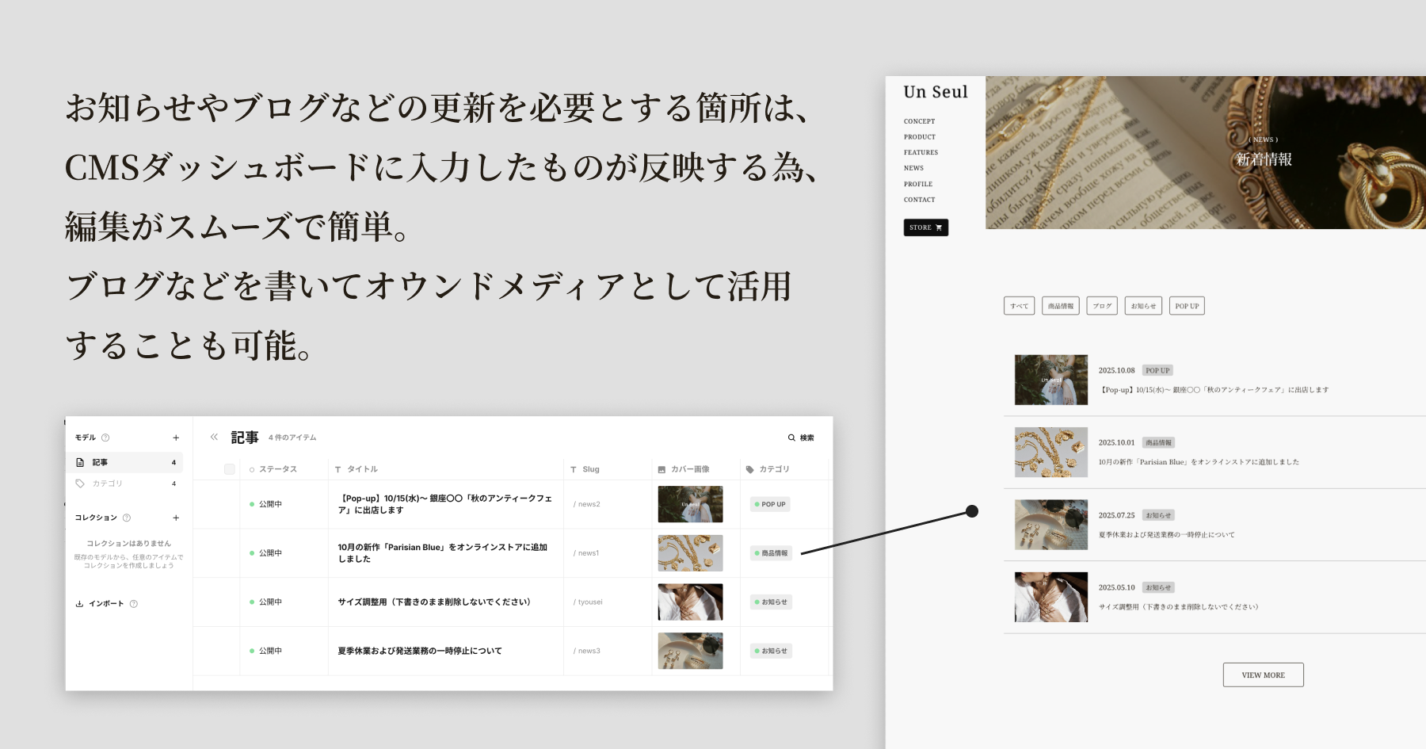Click the ステータス column header
This screenshot has height=749, width=1426.
[273, 469]
